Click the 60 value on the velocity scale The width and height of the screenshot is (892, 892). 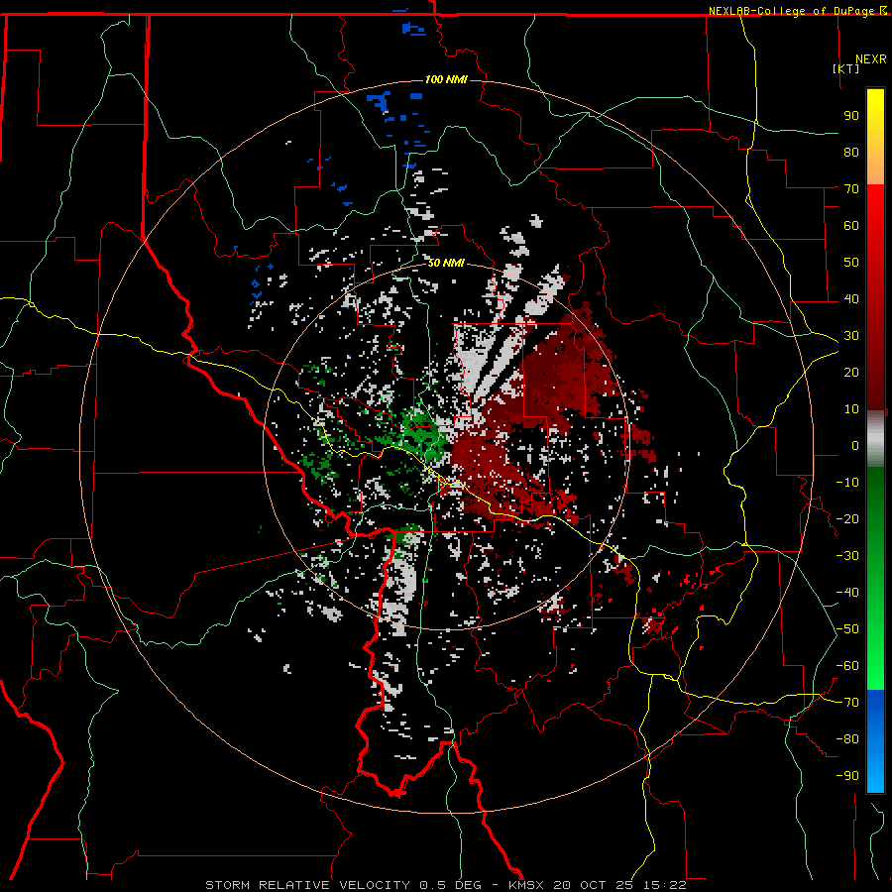851,226
